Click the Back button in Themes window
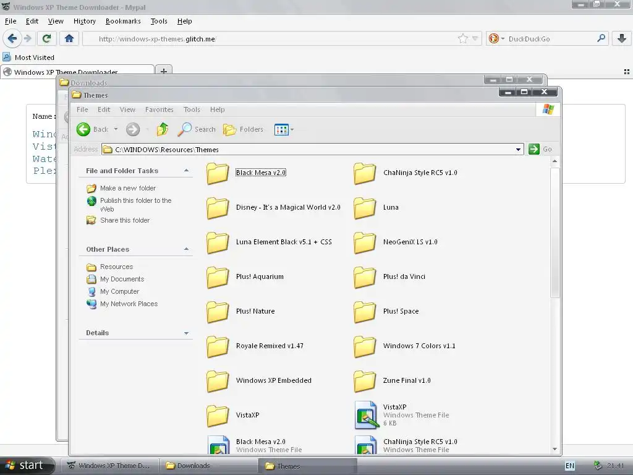The width and height of the screenshot is (633, 475). (x=93, y=129)
